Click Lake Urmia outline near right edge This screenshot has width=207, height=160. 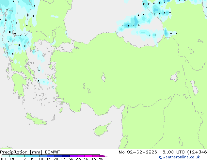[194, 88]
